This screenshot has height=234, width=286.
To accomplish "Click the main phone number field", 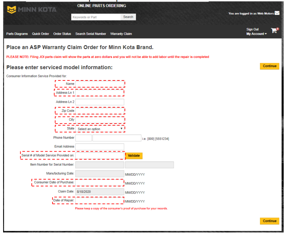I will [x=117, y=138].
